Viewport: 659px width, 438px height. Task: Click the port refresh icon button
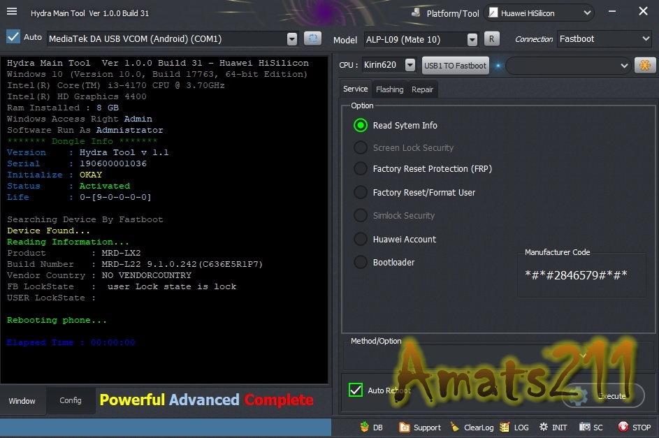pyautogui.click(x=312, y=38)
